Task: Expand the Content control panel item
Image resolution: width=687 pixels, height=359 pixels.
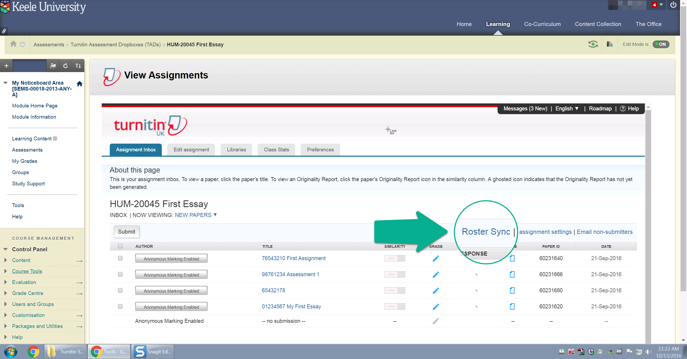Action: (x=5, y=260)
